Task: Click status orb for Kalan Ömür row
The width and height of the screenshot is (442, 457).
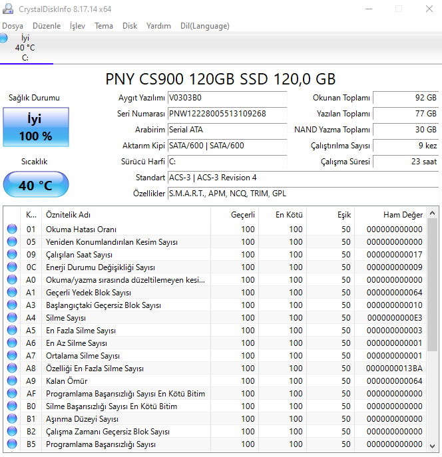Action: 12,381
